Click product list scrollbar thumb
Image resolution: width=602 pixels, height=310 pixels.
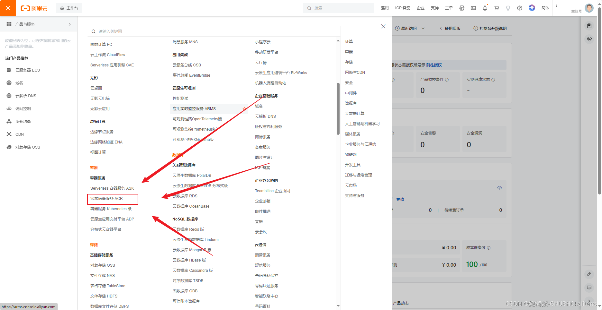click(338, 109)
